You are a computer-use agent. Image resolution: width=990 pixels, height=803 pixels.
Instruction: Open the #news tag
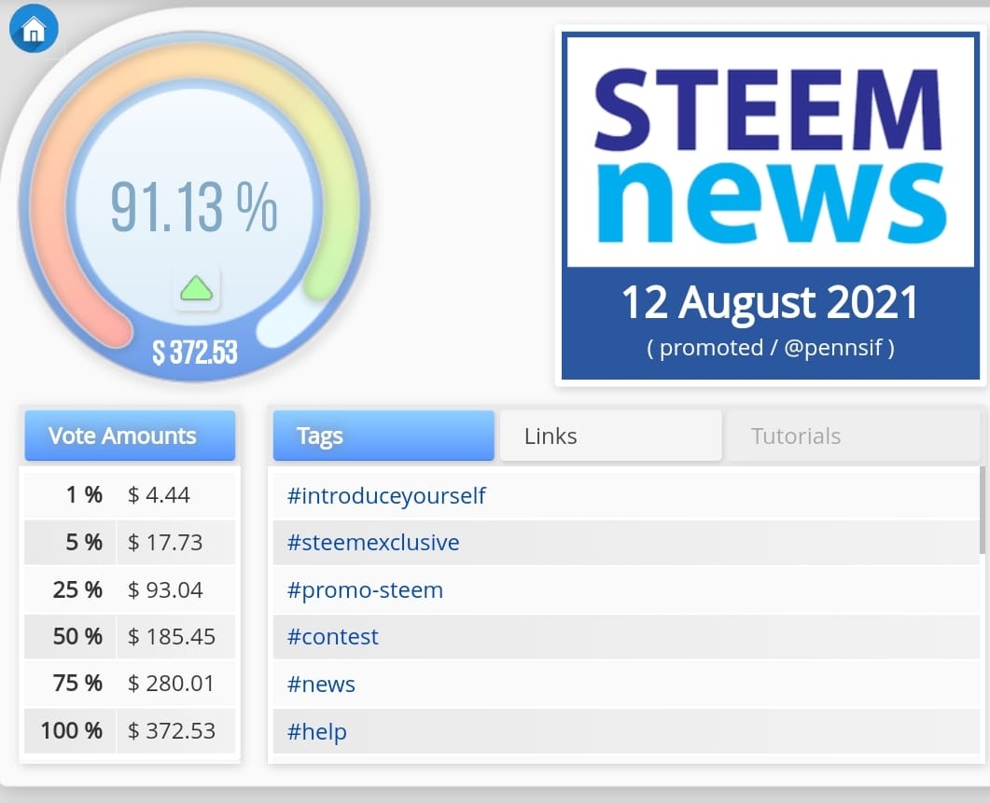tap(321, 685)
